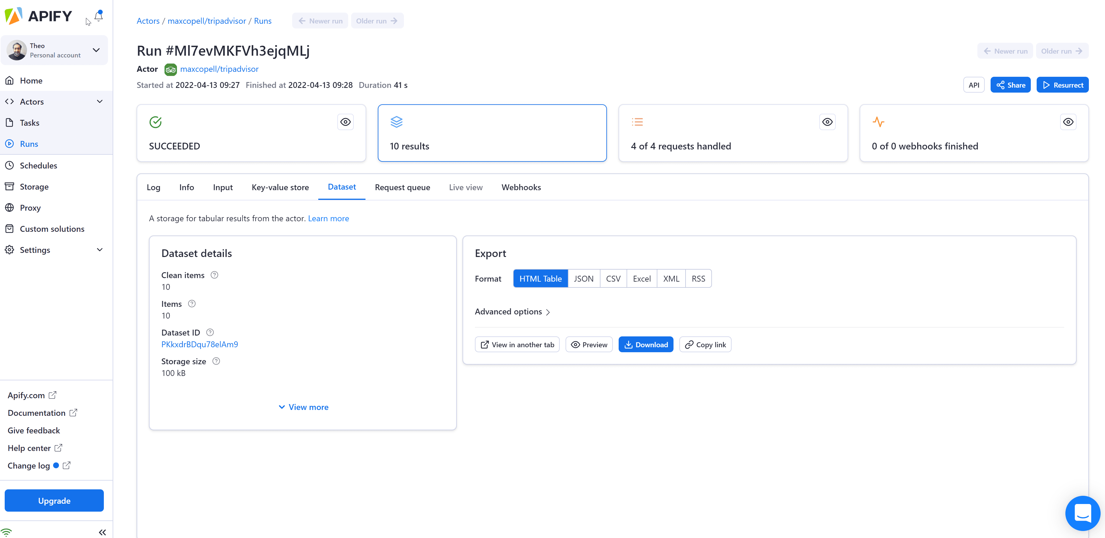The image size is (1105, 538).
Task: Open the chat support bubble
Action: [x=1082, y=513]
